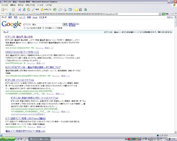Open the 動画 (Video) link
The height and width of the screenshot is (141, 177).
tap(29, 17)
